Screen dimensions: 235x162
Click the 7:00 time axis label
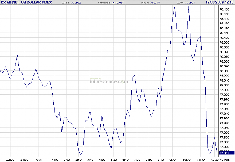137,160
